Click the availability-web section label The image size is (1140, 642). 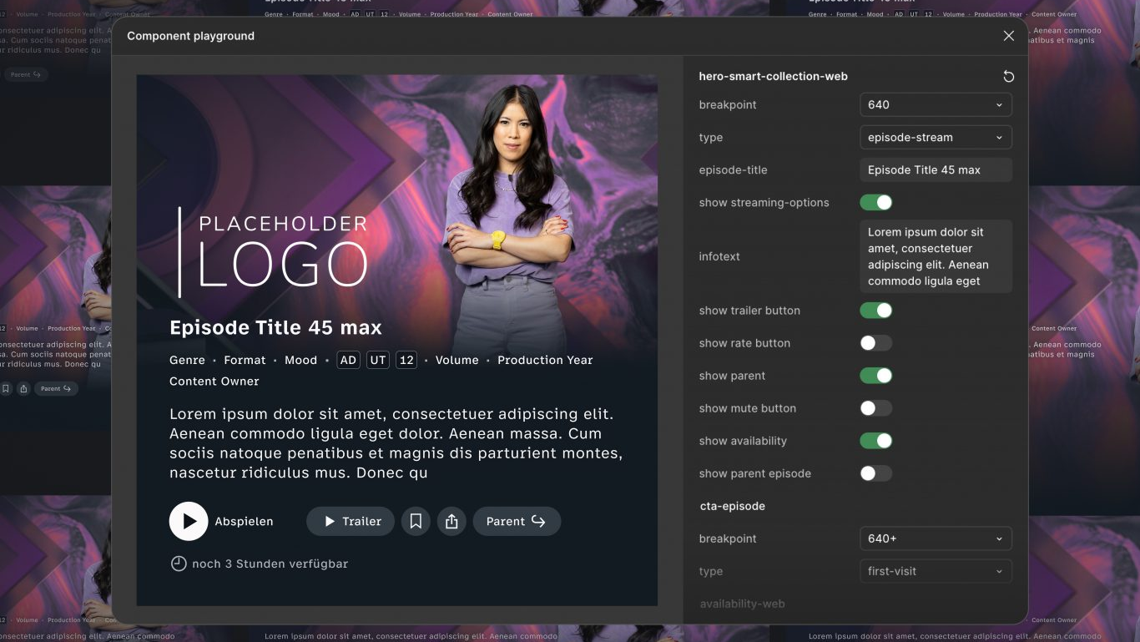point(742,604)
